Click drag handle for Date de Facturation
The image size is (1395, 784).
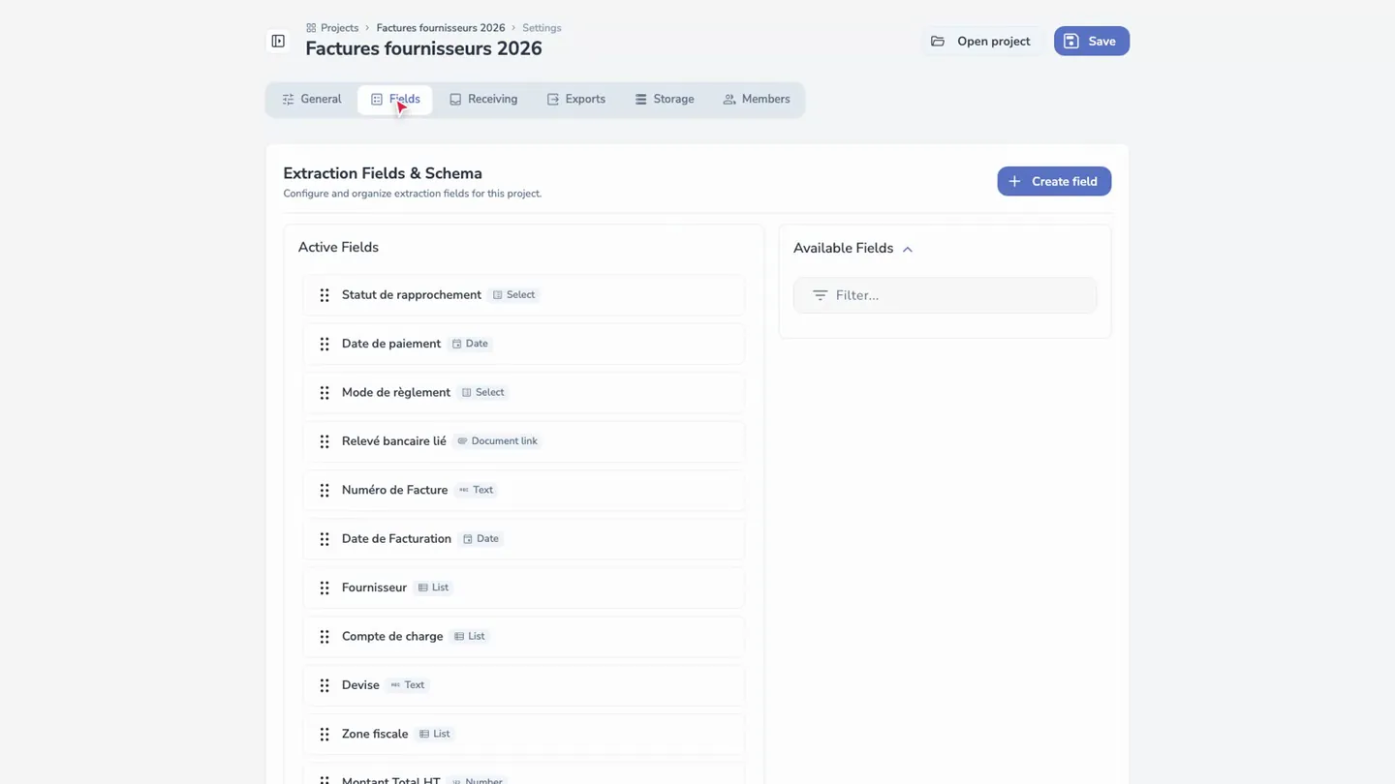coord(325,539)
